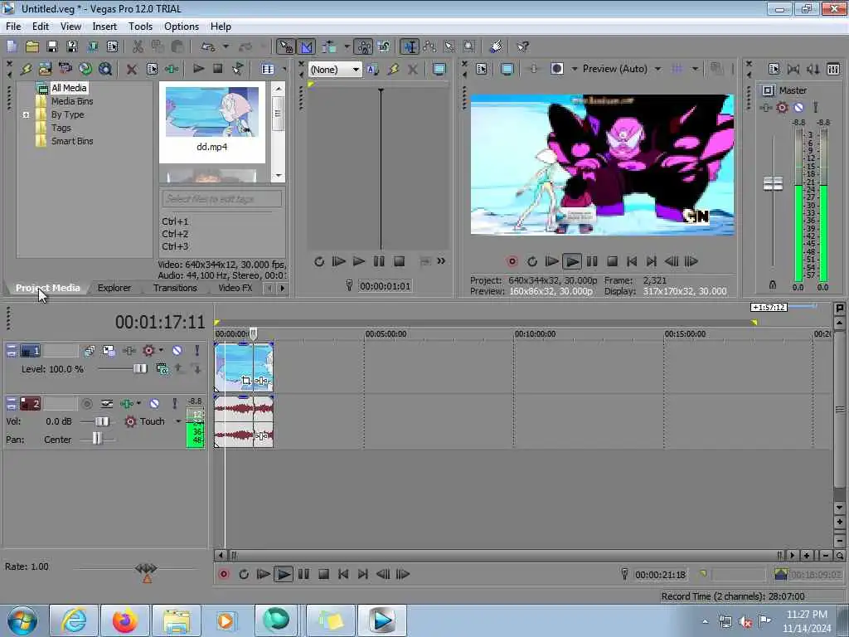Viewport: 849px width, 637px height.
Task: Pause timeline playback in transport bar
Action: (x=303, y=574)
